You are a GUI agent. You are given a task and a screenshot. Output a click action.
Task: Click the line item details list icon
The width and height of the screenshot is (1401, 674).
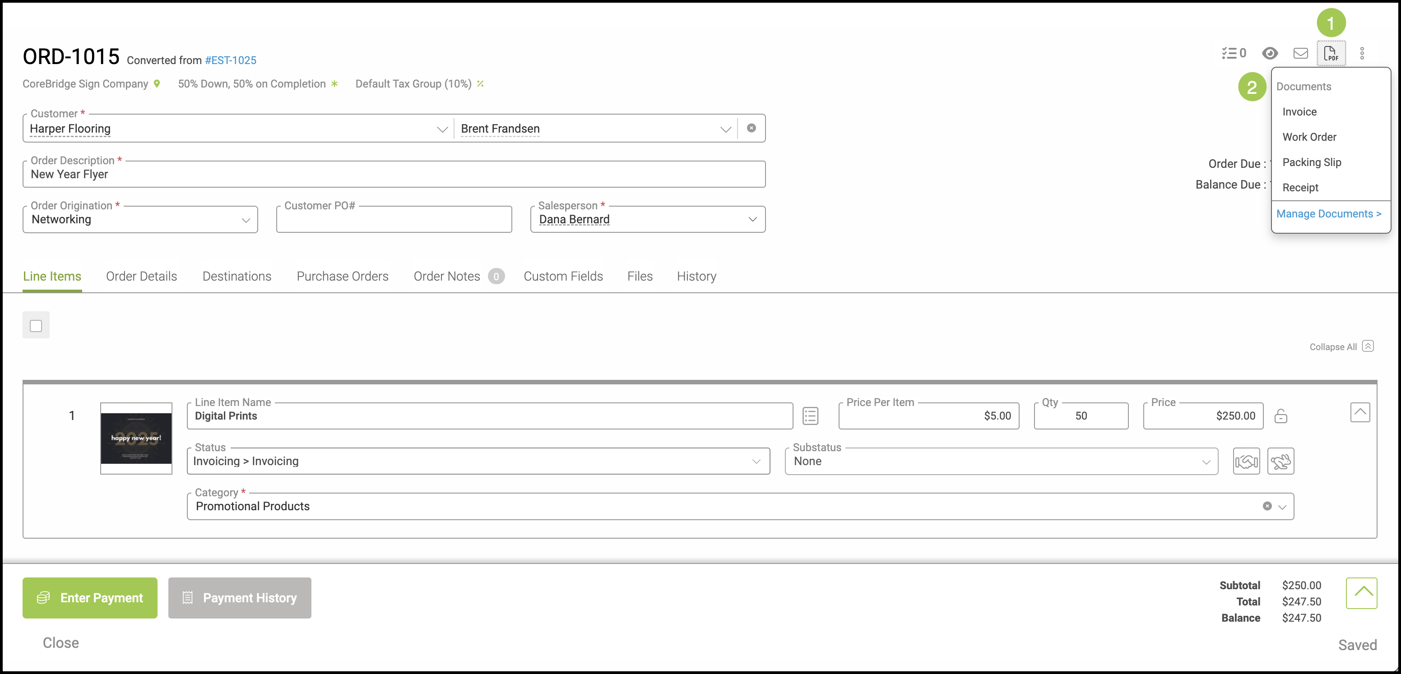(x=810, y=416)
